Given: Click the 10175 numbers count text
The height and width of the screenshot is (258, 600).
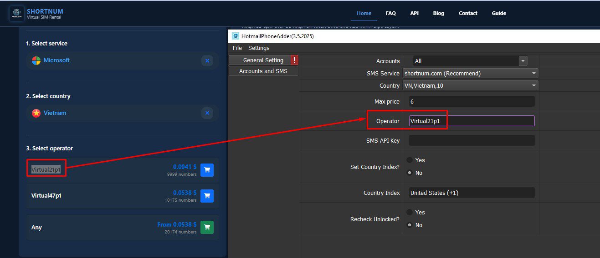Looking at the screenshot, I should click(181, 200).
